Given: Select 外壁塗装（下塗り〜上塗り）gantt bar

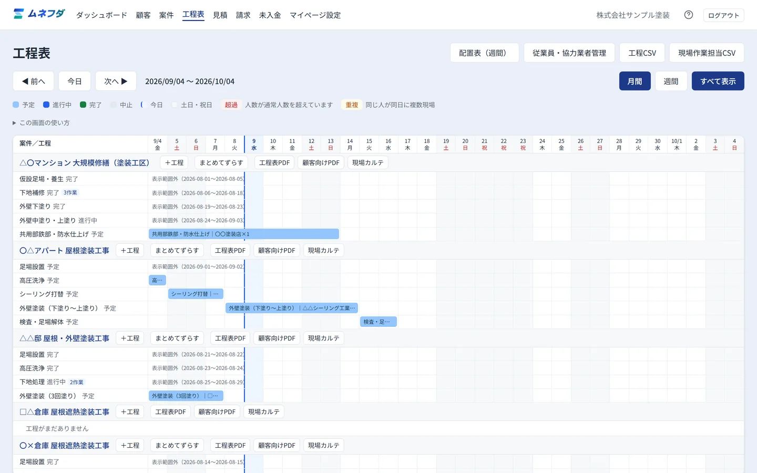Looking at the screenshot, I should (292, 308).
